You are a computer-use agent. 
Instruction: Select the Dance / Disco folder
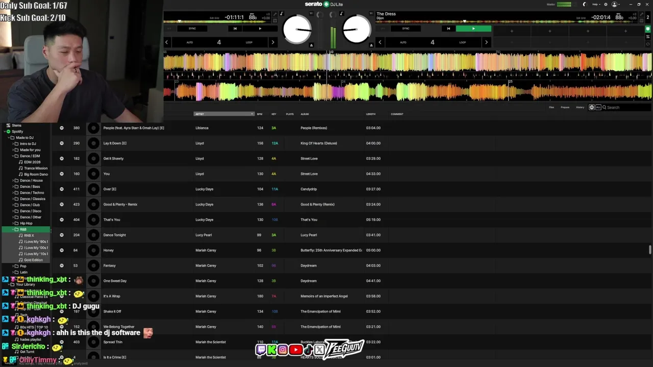[31, 211]
